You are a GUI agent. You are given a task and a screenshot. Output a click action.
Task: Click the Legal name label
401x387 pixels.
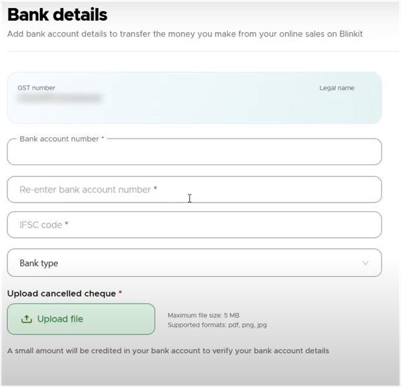337,88
